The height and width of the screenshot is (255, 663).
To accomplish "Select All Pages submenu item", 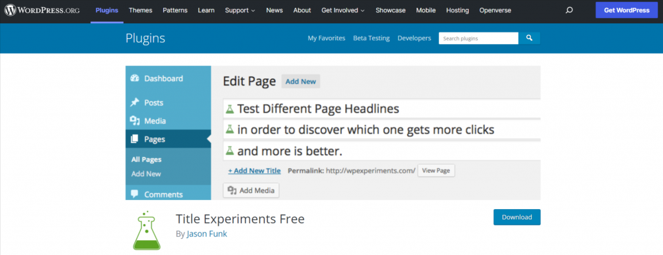I will [146, 159].
